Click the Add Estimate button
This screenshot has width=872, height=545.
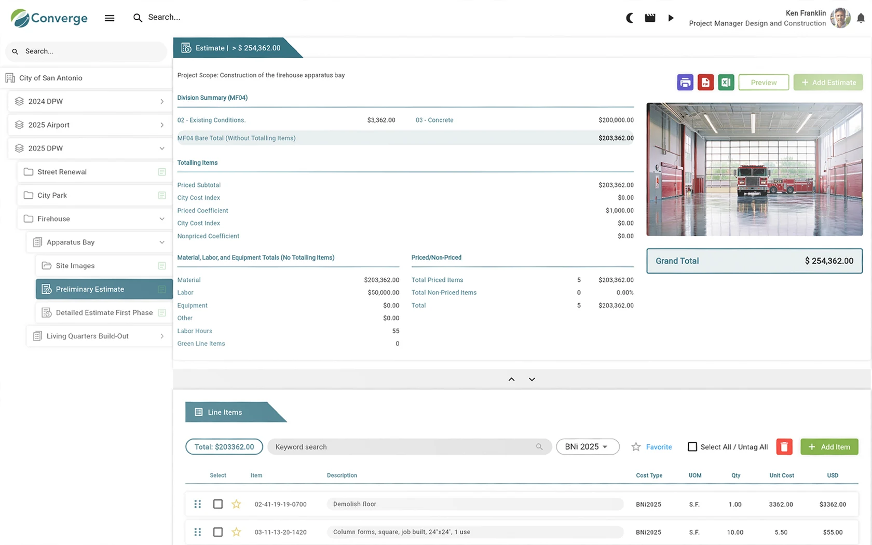(828, 83)
